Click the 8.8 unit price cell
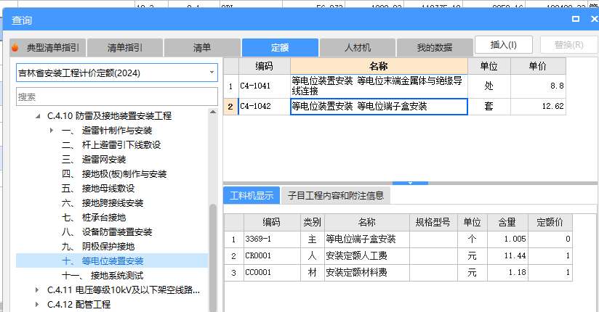Screen dimensions: 599x312 point(538,86)
